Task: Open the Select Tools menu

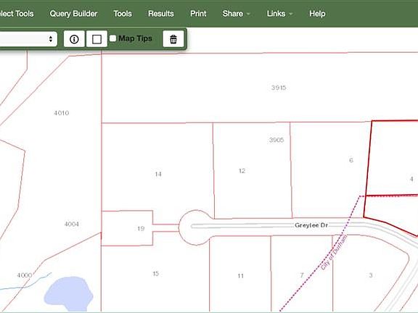Action: pyautogui.click(x=17, y=14)
